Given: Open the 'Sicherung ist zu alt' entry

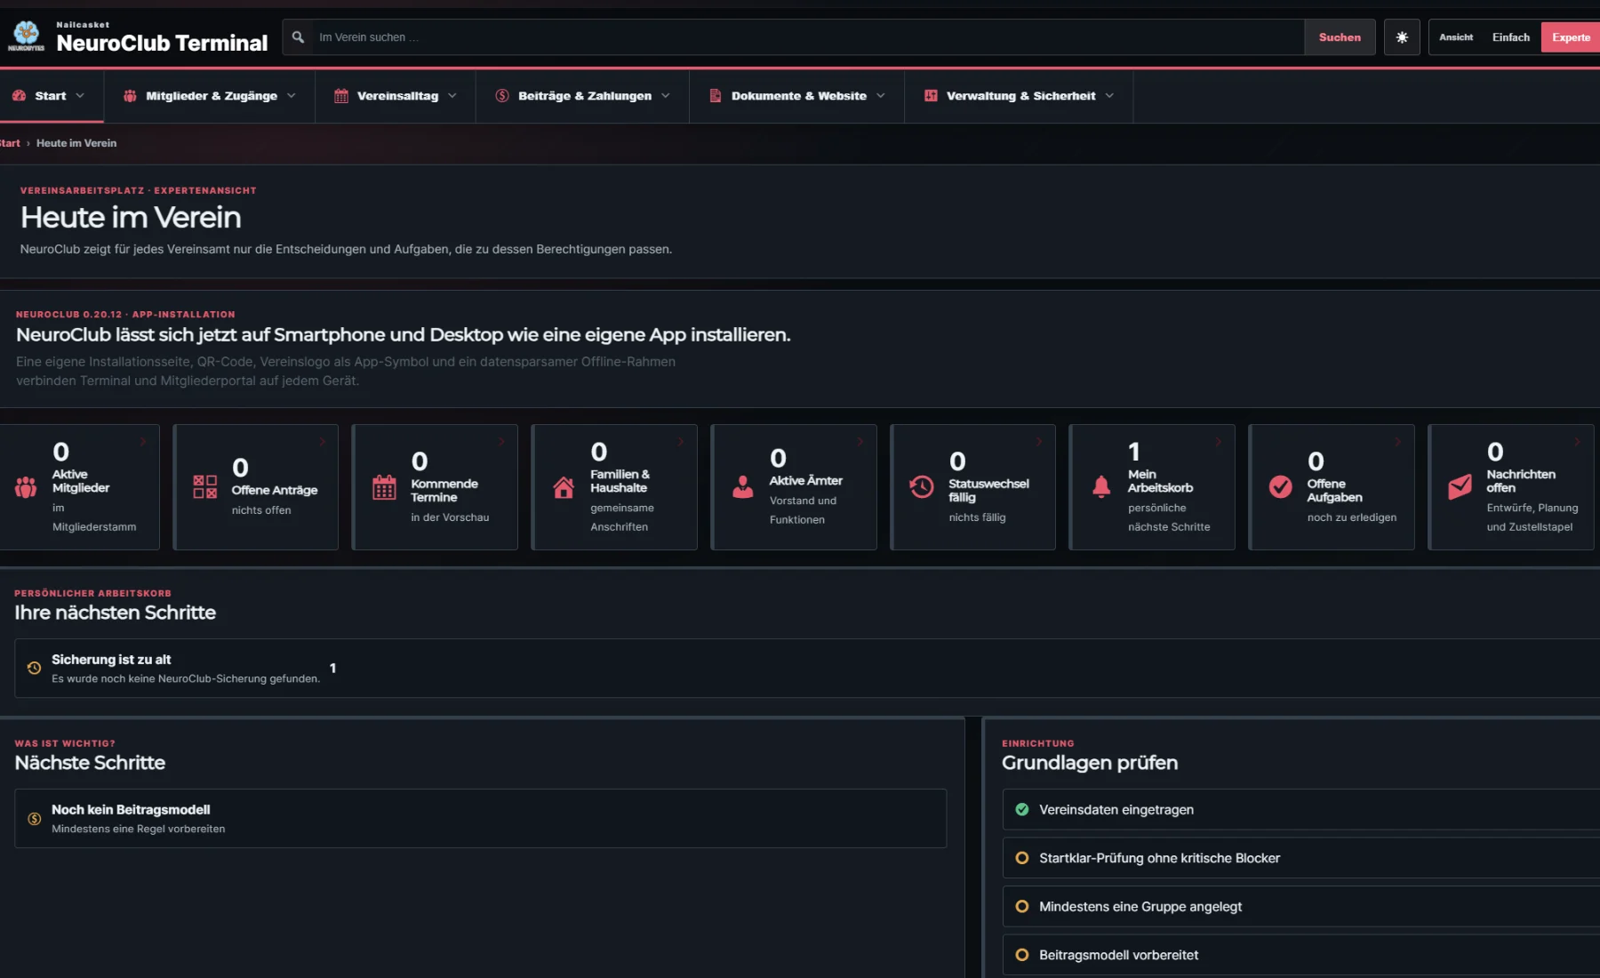Looking at the screenshot, I should pos(807,668).
